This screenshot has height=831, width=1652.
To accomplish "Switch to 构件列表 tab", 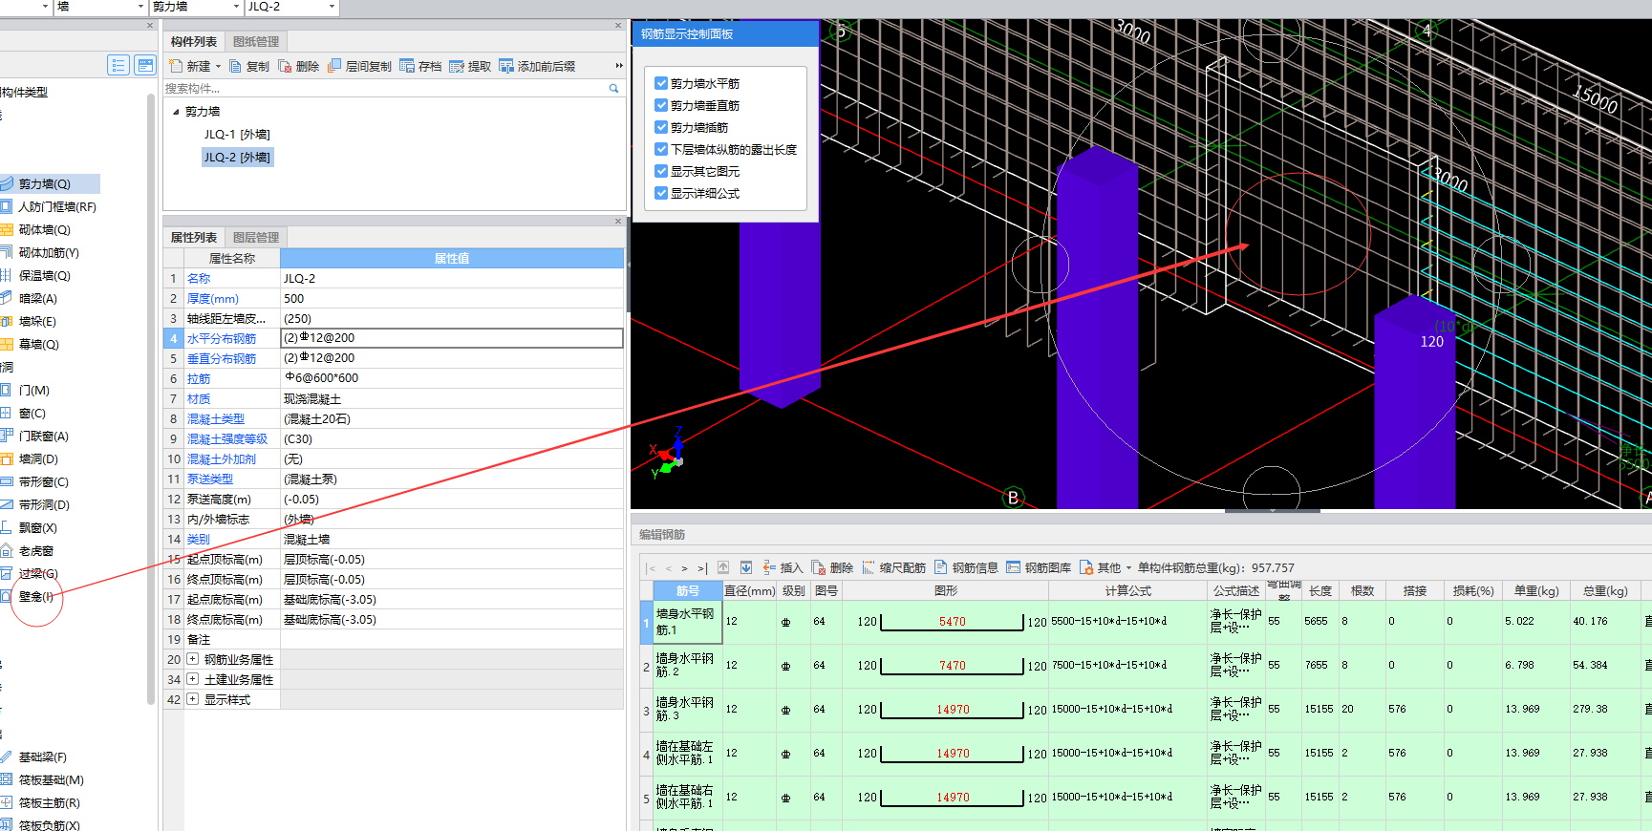I will coord(194,41).
